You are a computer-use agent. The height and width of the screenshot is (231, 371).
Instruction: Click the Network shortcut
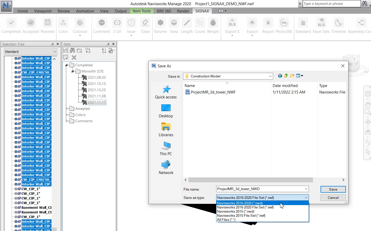(x=166, y=168)
